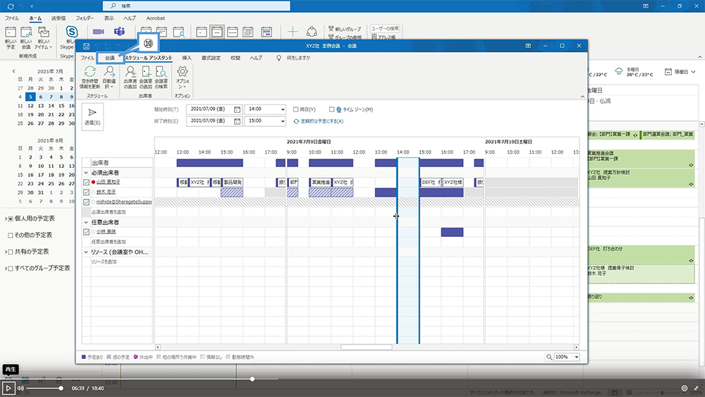Click the 送信(S) send button

tap(92, 116)
